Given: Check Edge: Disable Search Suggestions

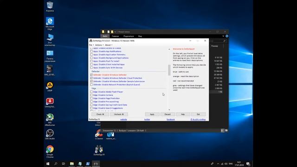Looking at the screenshot, I should pyautogui.click(x=91, y=108).
